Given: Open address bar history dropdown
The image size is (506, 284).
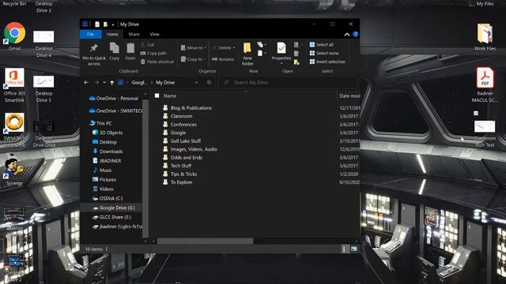Looking at the screenshot, I should point(196,82).
